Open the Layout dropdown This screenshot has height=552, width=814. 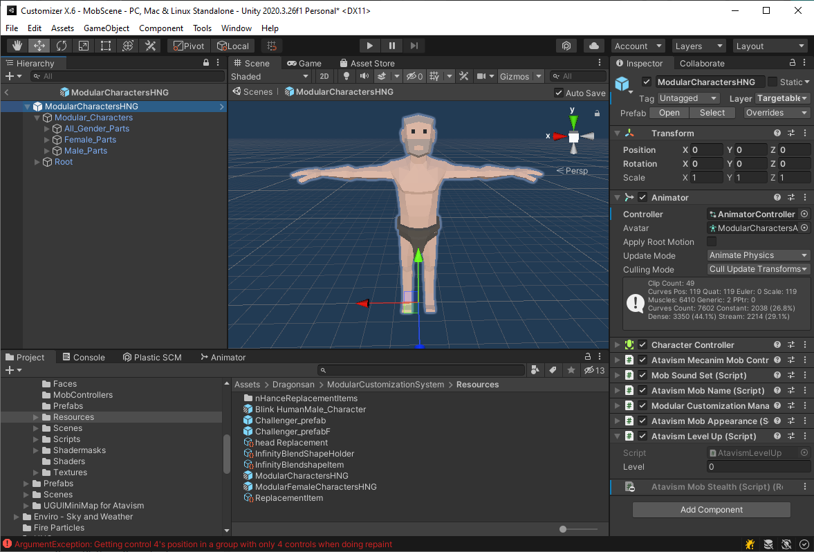coord(770,45)
